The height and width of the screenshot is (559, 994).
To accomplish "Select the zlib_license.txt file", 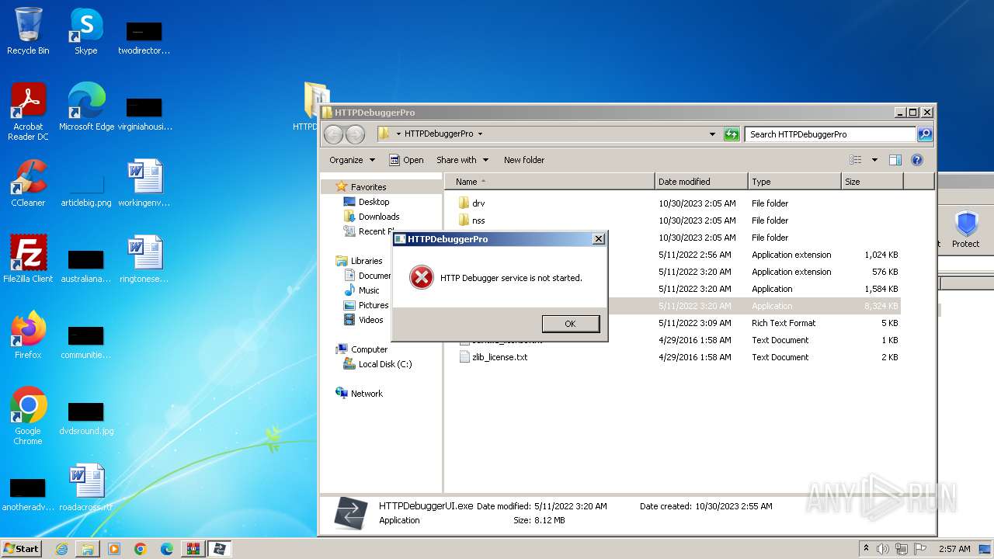I will click(x=499, y=357).
